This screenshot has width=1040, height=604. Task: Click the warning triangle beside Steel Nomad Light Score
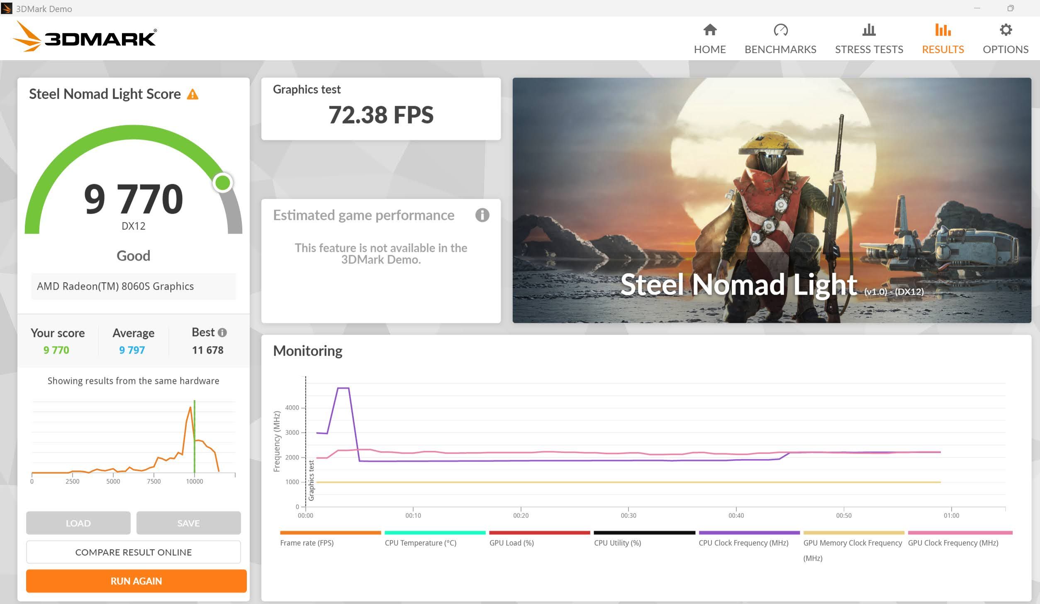coord(192,94)
